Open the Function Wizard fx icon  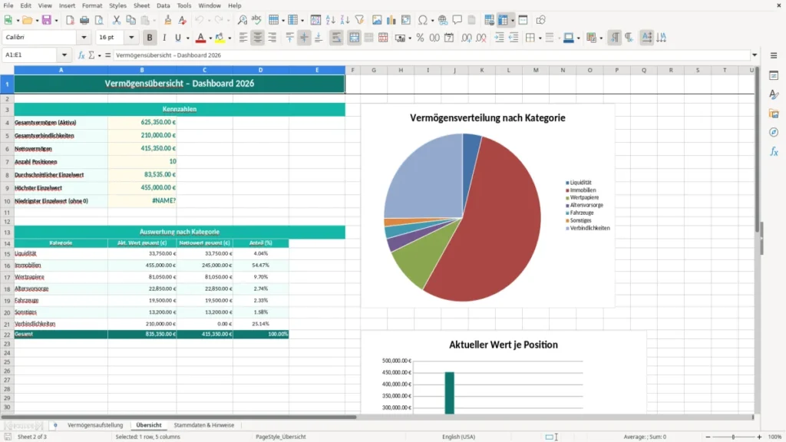(81, 55)
